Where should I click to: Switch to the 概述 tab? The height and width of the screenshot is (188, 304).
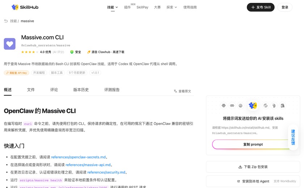tap(8, 90)
